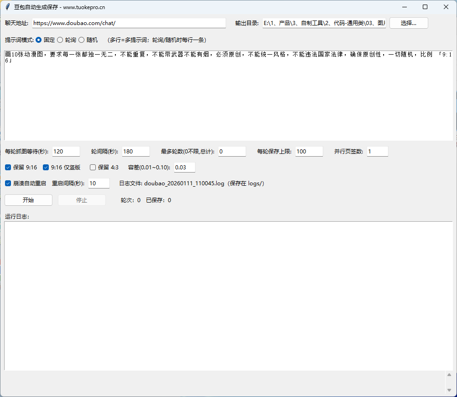Toggle the 崩溃自动重启 checkbox
Viewport: 457px width, 397px height.
pos(8,183)
